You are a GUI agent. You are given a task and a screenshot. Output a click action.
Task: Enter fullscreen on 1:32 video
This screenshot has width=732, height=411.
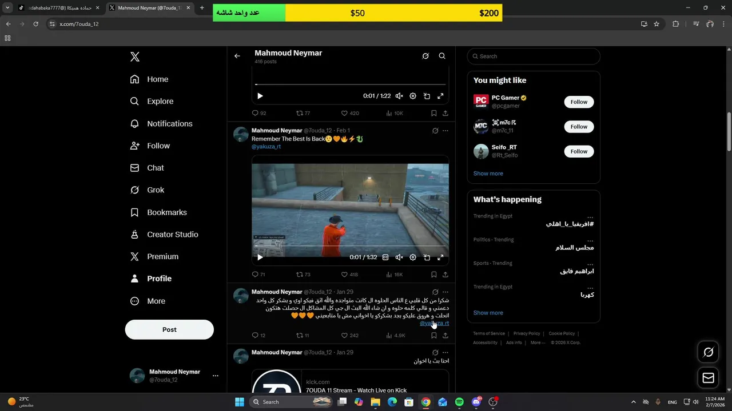click(440, 257)
